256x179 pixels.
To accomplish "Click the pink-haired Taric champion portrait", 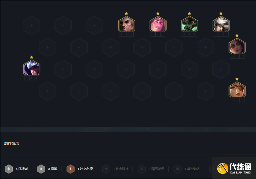I will (x=158, y=25).
